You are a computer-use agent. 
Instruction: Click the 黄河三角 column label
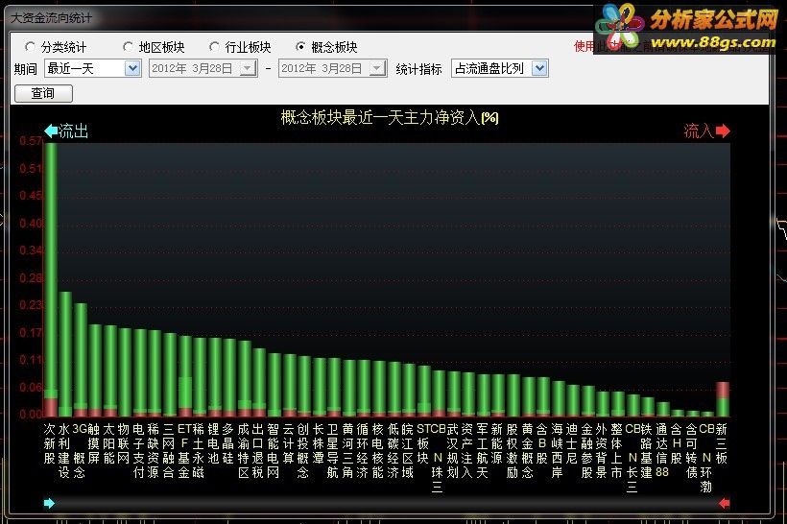[347, 451]
